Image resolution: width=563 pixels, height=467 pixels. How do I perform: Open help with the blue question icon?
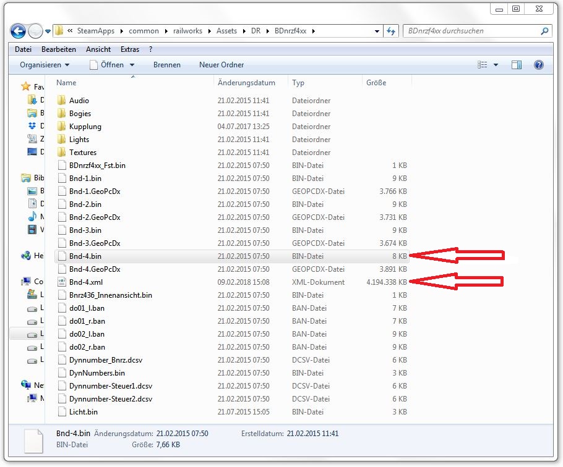(539, 65)
